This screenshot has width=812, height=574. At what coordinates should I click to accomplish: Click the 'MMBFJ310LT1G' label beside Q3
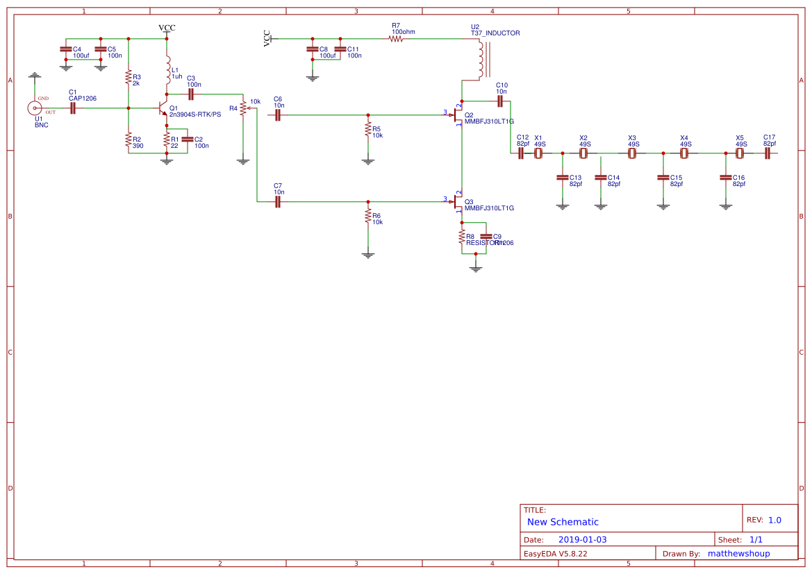tap(490, 208)
